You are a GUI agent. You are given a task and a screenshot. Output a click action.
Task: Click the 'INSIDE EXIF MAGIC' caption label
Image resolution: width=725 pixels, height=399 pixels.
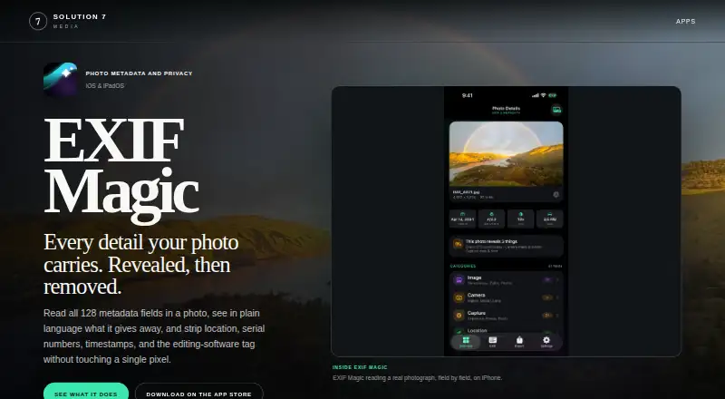(360, 367)
